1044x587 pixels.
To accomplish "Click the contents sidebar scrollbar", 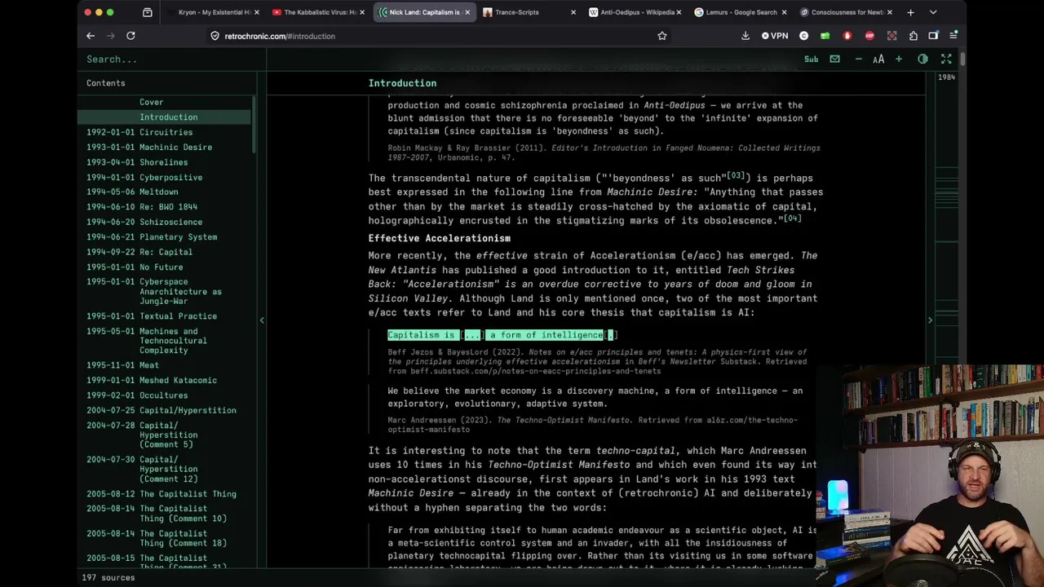I will tap(254, 124).
